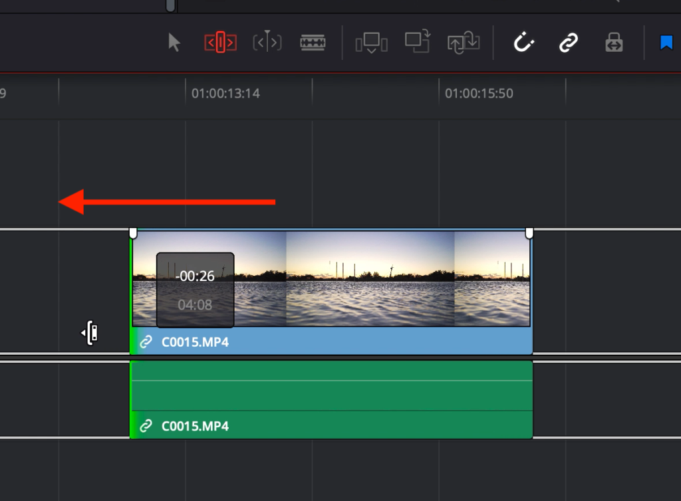
Task: Click the Insert Clip icon
Action: 371,43
